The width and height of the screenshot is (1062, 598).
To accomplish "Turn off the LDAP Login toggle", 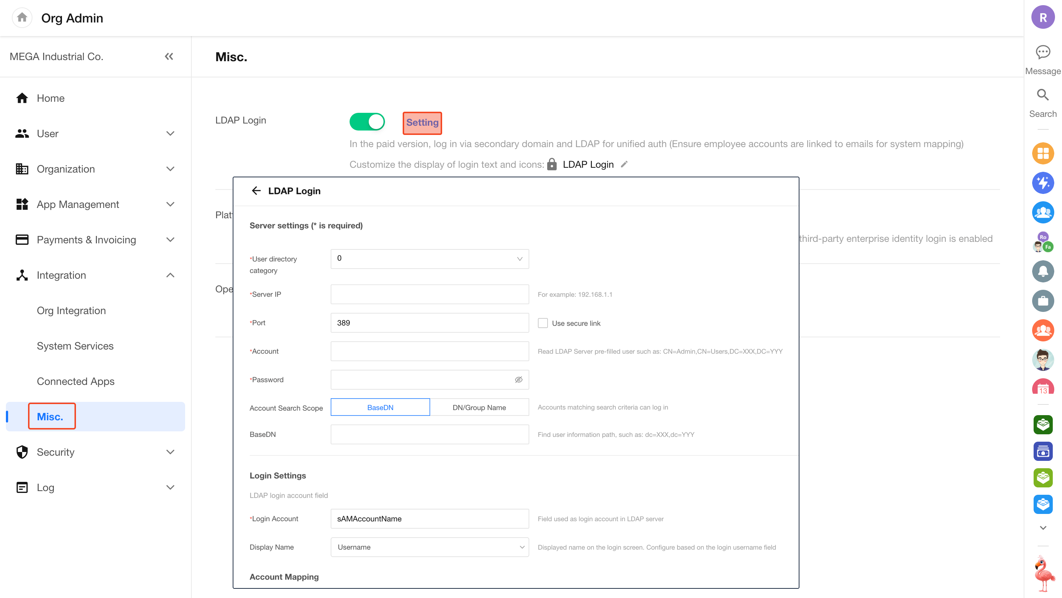I will click(367, 122).
